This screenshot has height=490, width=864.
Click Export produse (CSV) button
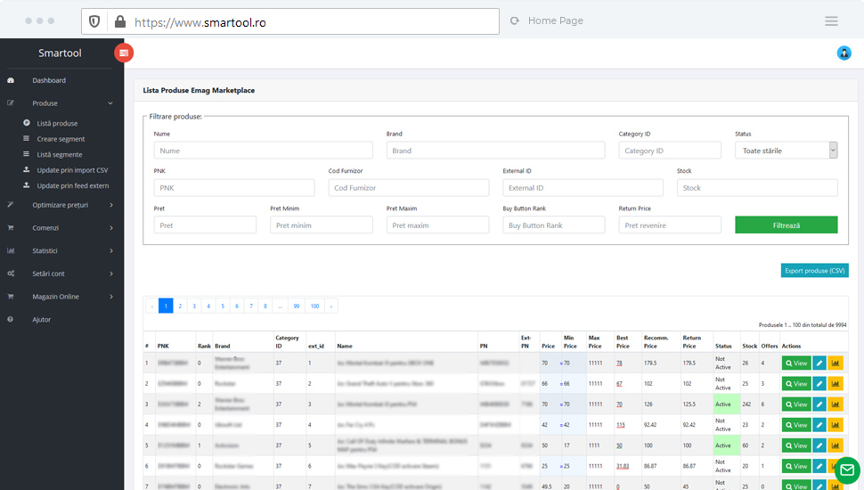coord(814,271)
